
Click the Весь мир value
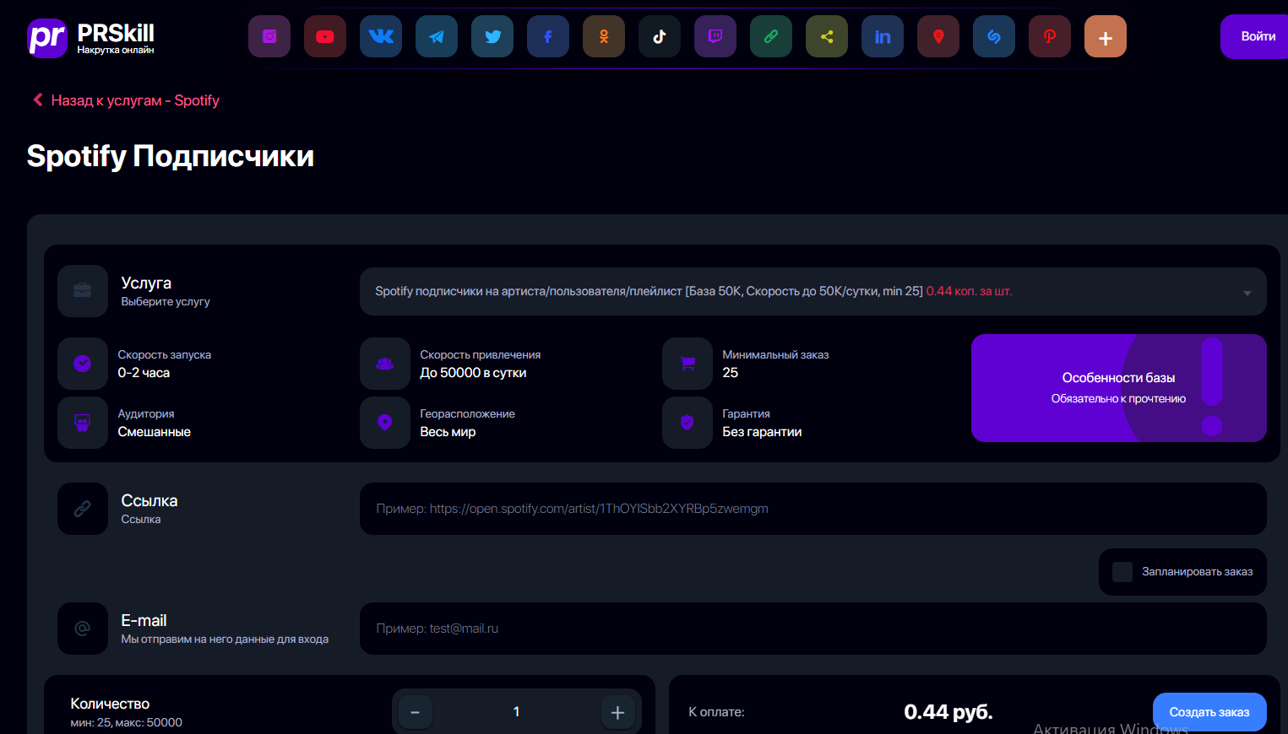[448, 432]
